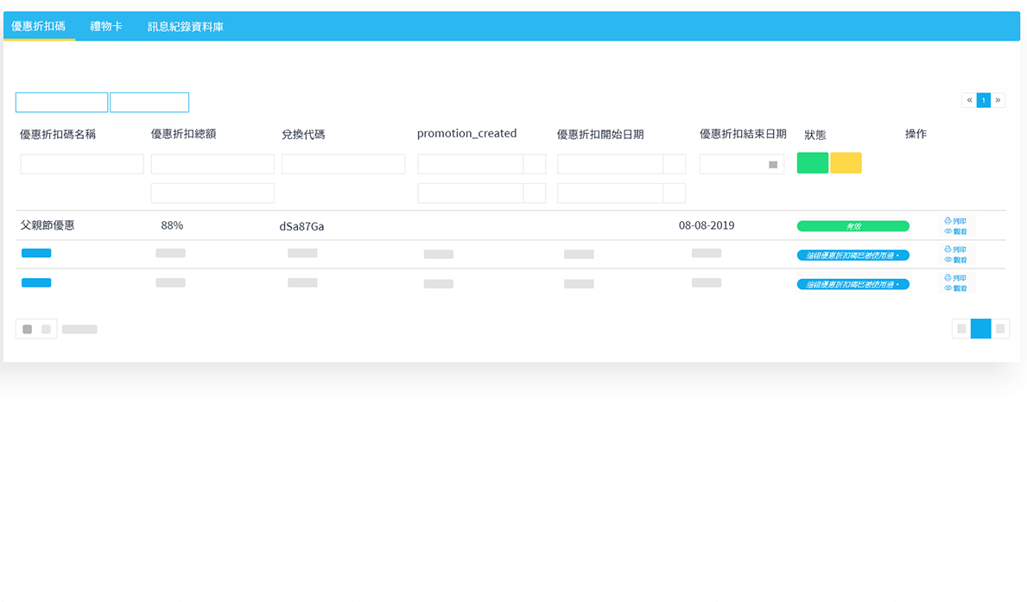
Task: Open the 訊息紀錄資料庫 tab
Action: pos(186,26)
